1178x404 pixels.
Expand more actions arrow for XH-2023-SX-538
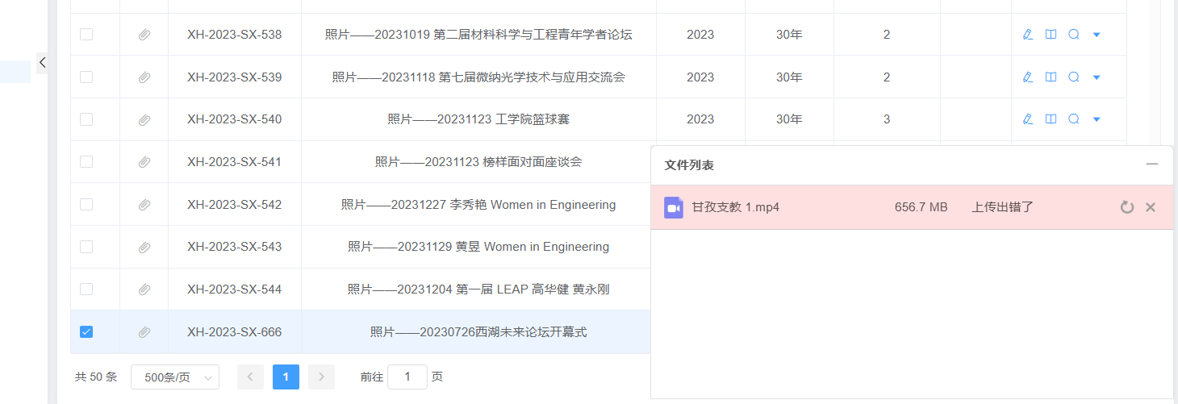coord(1097,35)
